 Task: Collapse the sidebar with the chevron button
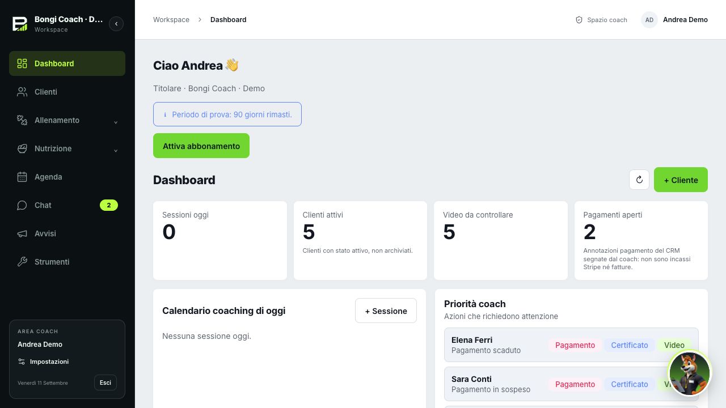[x=116, y=24]
